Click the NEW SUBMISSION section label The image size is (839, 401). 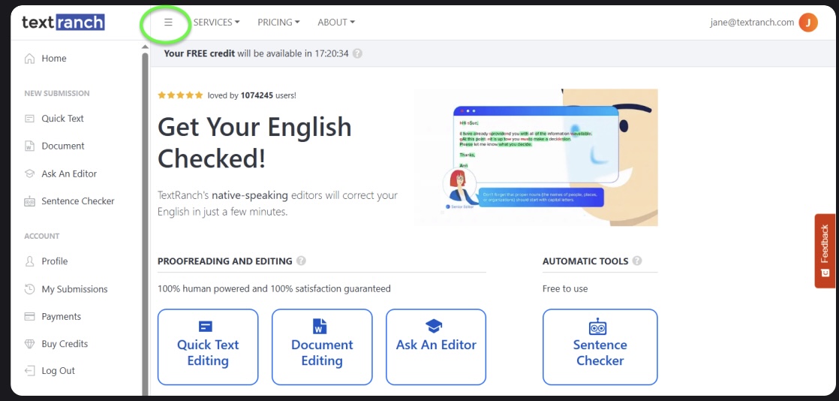[57, 93]
